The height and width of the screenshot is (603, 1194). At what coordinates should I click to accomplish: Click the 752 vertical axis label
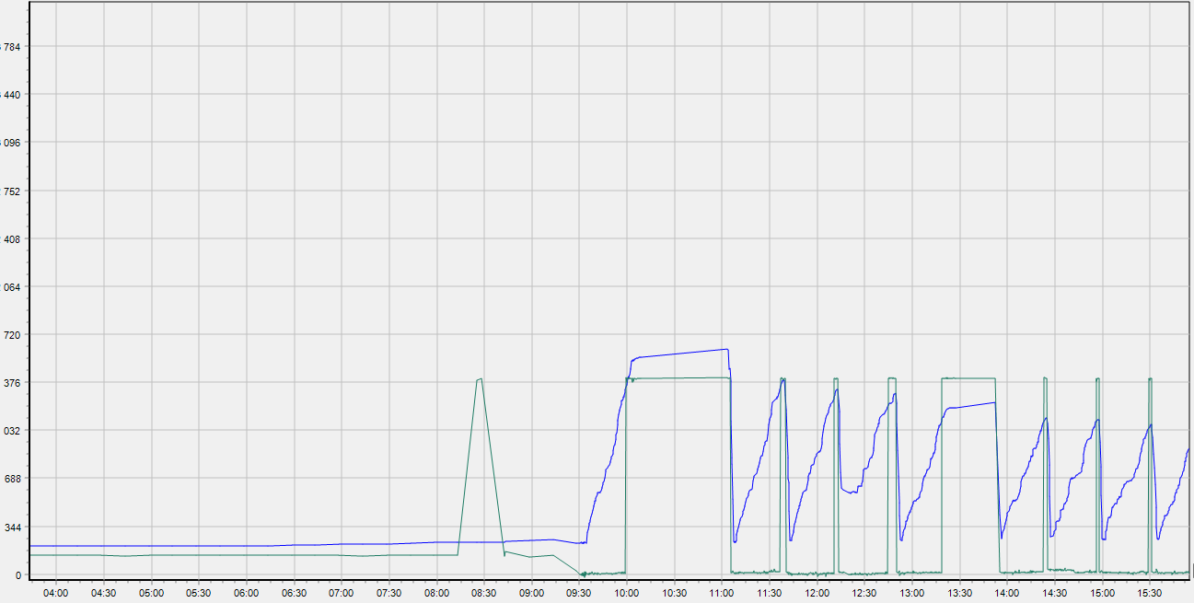tap(13, 191)
